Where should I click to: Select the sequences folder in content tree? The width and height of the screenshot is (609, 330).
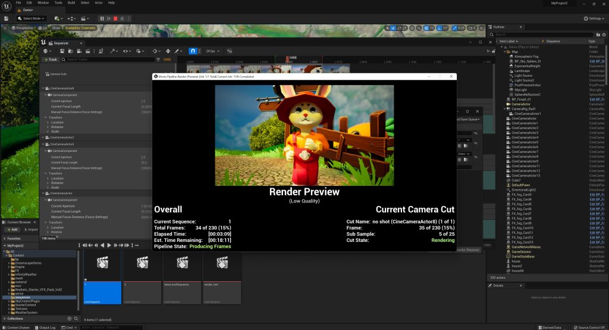point(23,297)
